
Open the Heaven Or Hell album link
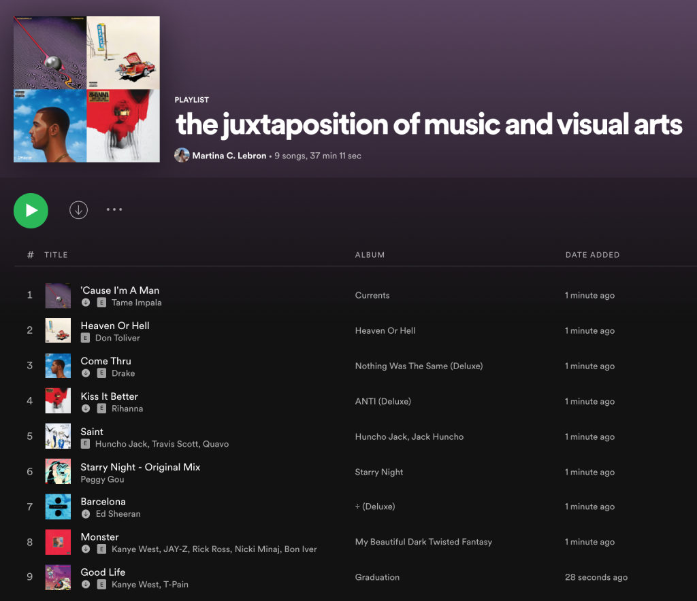pyautogui.click(x=385, y=330)
